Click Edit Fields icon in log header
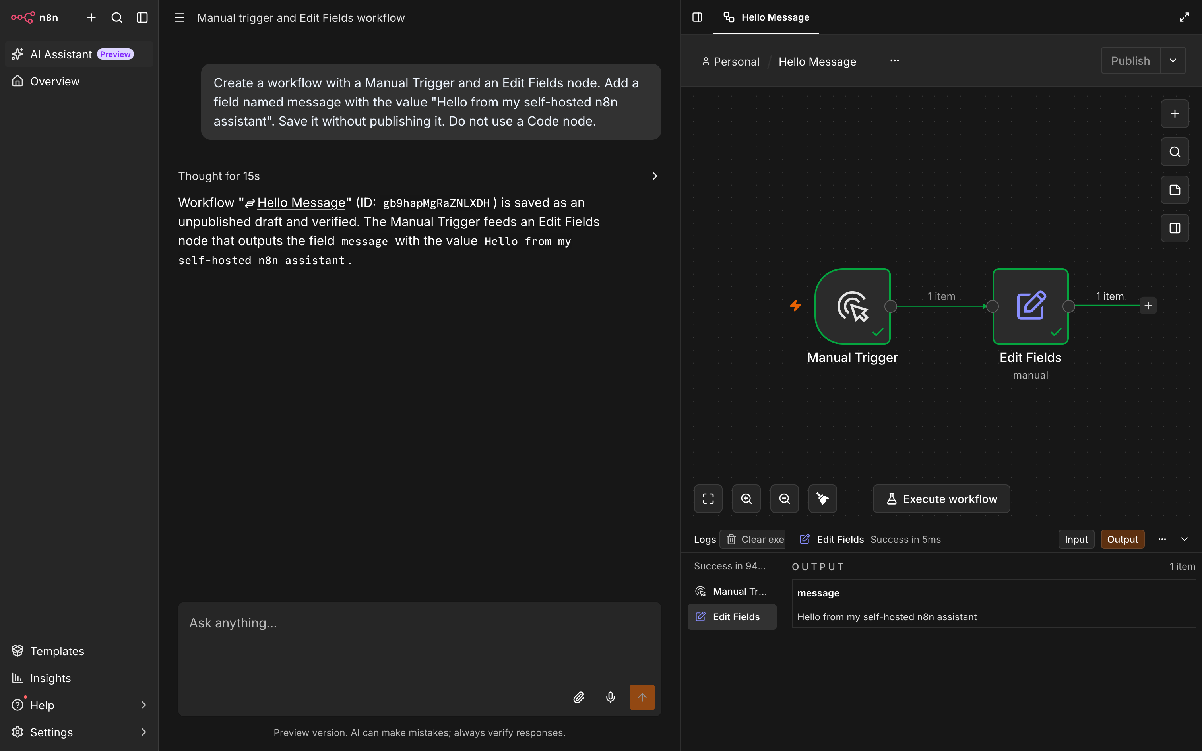1202x751 pixels. tap(805, 540)
